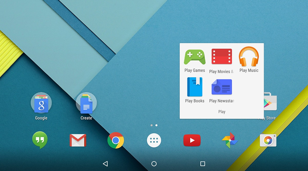This screenshot has height=171, width=308.
Task: Open Play Books app
Action: 195,87
